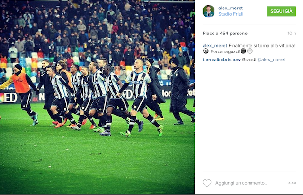Like the post with the heart icon
The height and width of the screenshot is (195, 303).
tap(207, 183)
